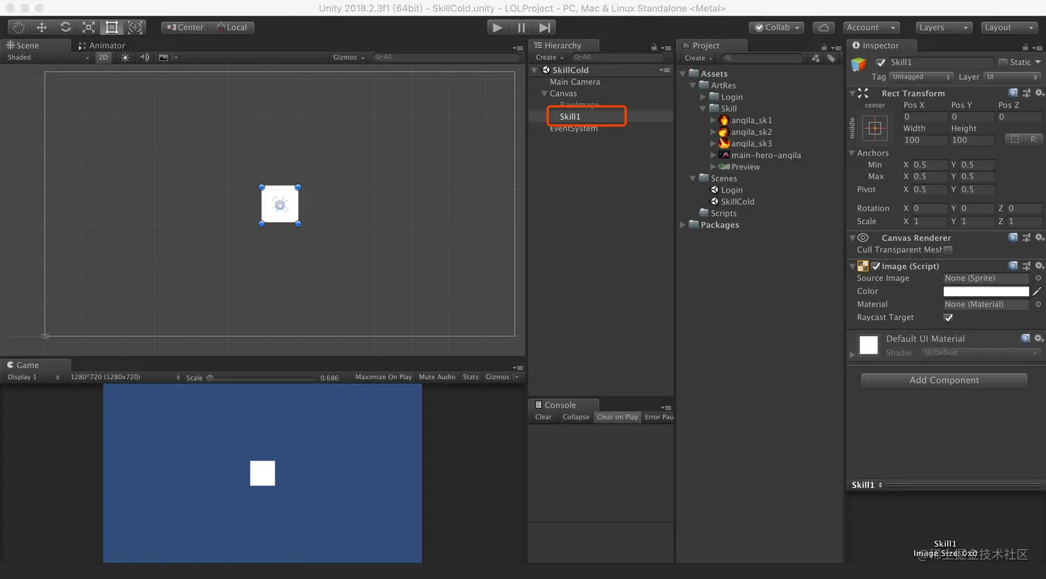Click the Project search-by-label icon
Screen dimensions: 1046x579
pos(832,58)
